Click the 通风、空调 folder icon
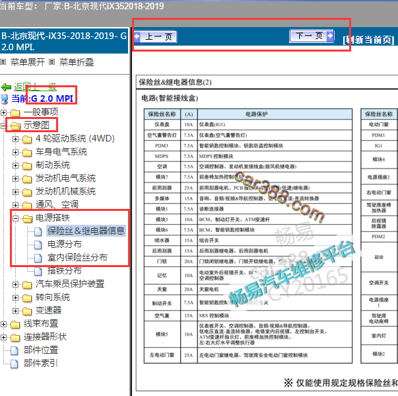This screenshot has height=396, width=398. click(x=27, y=206)
